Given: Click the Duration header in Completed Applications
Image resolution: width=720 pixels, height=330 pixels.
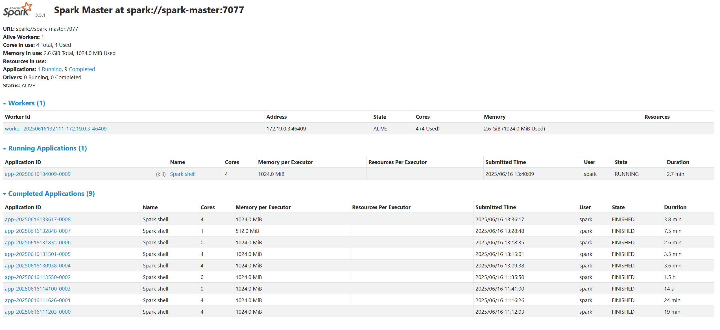Looking at the screenshot, I should pos(675,207).
